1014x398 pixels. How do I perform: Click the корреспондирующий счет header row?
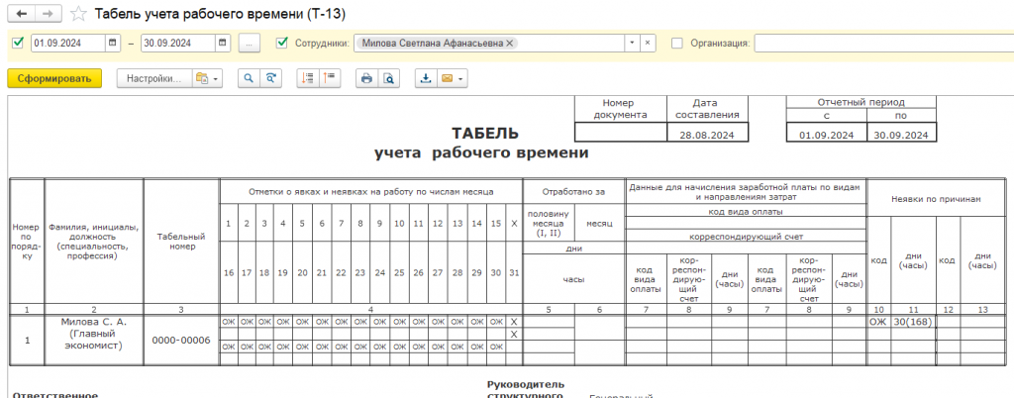pyautogui.click(x=745, y=236)
